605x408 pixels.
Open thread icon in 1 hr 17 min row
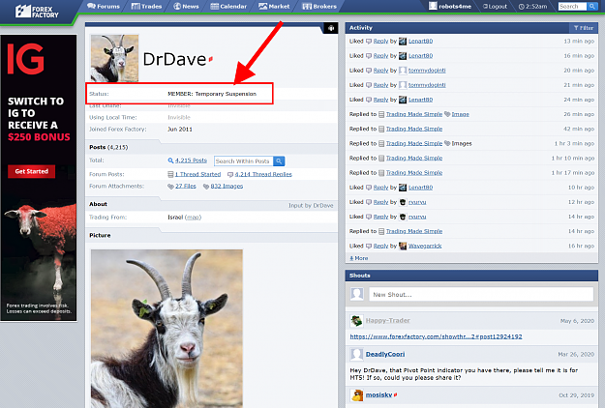pyautogui.click(x=381, y=173)
